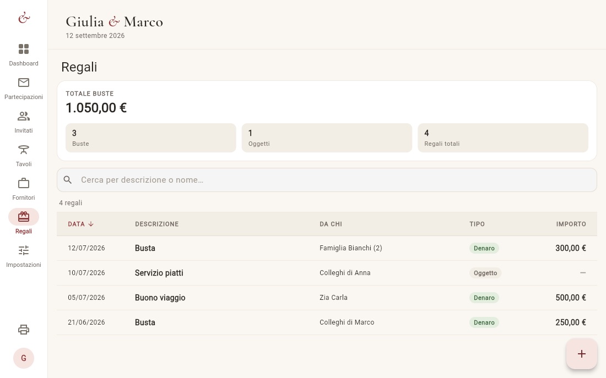This screenshot has width=606, height=378.
Task: Click the 12 settembre 2026 wedding date
Action: 95,36
